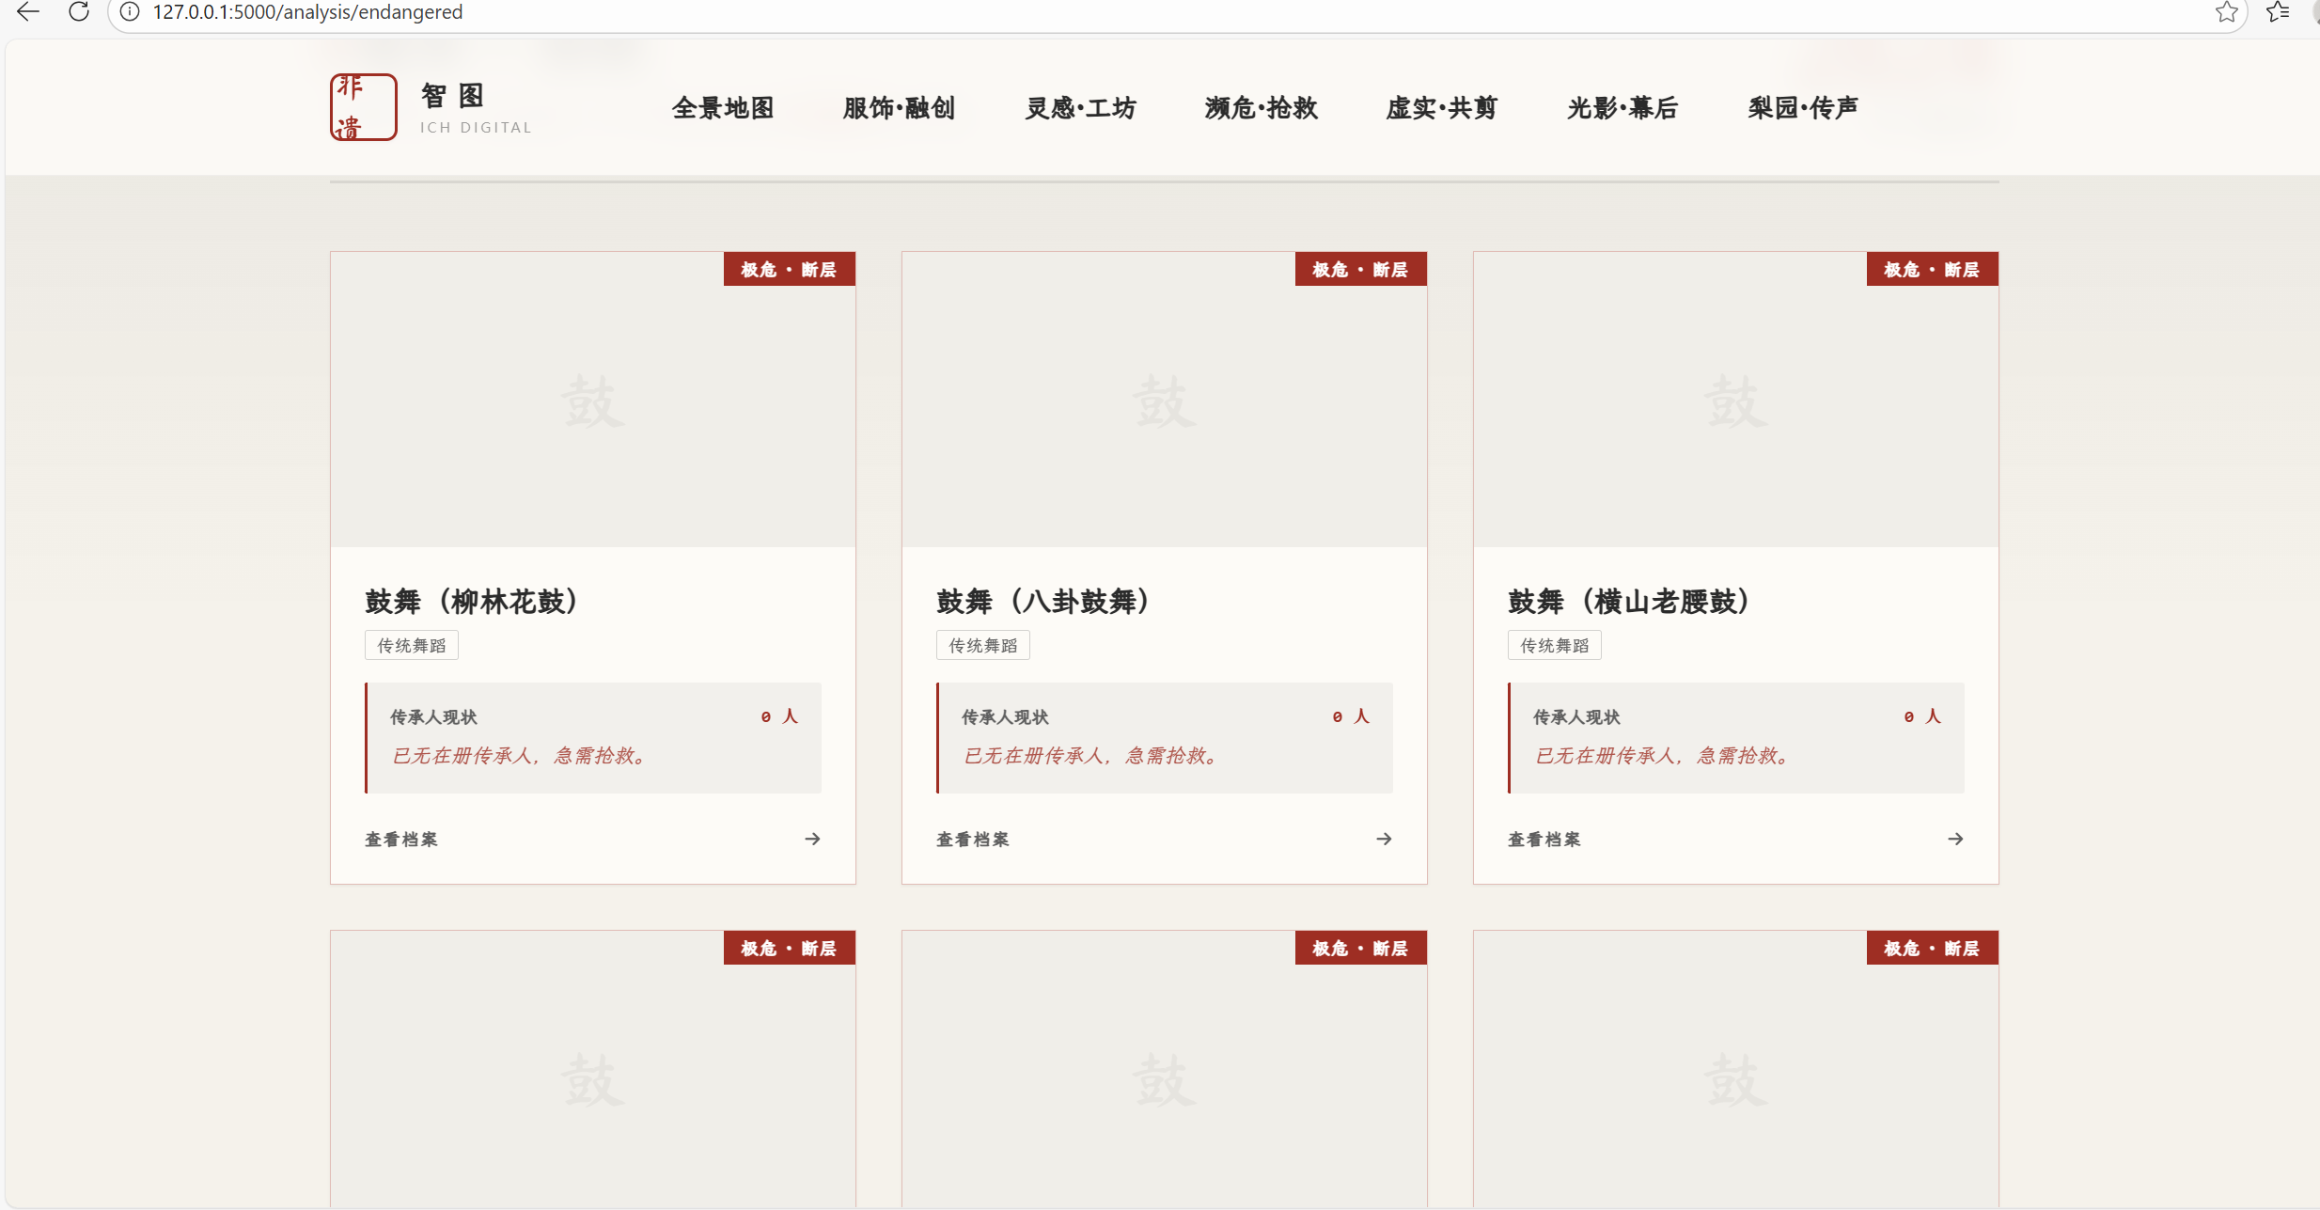Image resolution: width=2320 pixels, height=1210 pixels.
Task: Select 濒危·抢救 in navigation
Action: pos(1261,108)
